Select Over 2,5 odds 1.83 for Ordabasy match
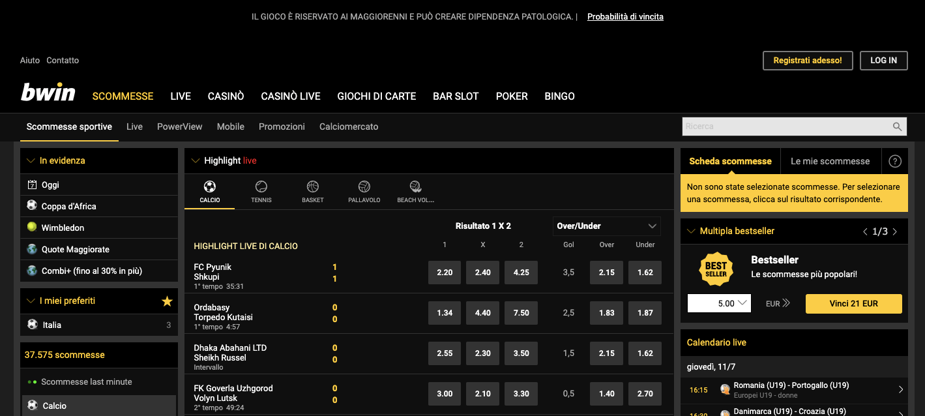Image resolution: width=925 pixels, height=416 pixels. (x=607, y=313)
